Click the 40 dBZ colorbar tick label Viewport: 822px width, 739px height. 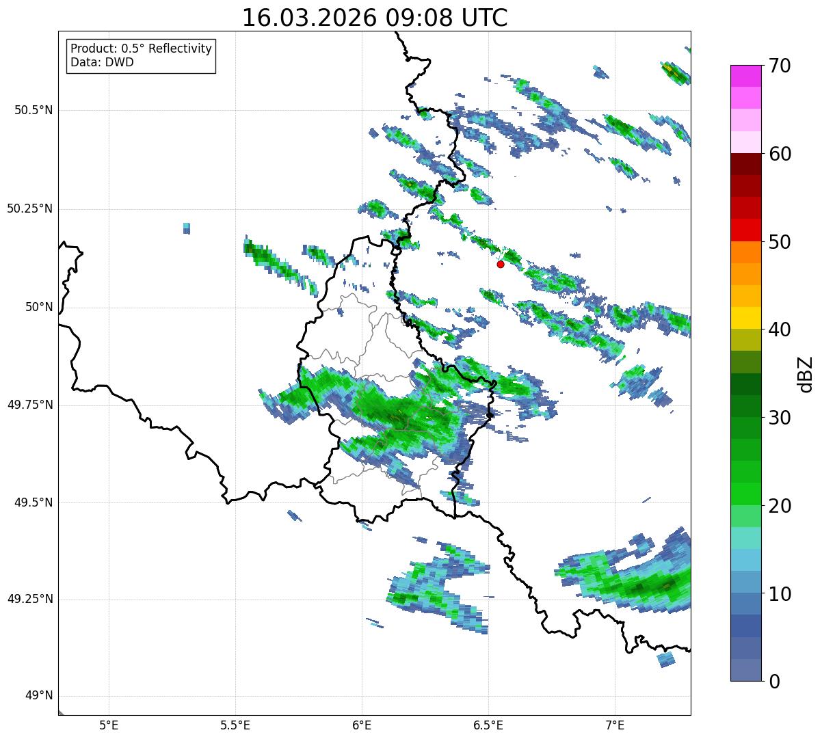coord(779,330)
